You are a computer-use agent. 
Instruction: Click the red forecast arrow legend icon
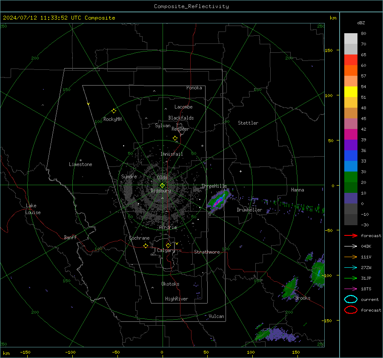point(351,235)
